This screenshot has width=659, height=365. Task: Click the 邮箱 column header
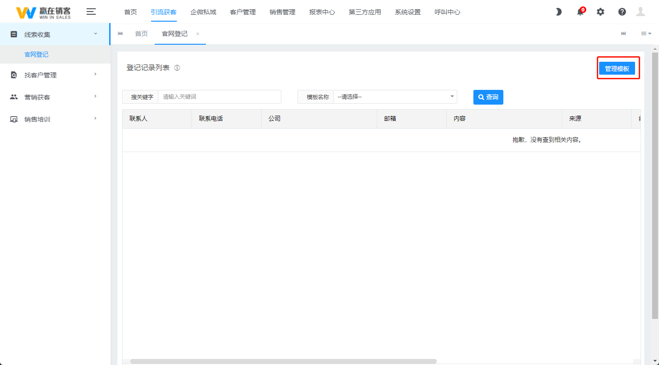(x=412, y=119)
